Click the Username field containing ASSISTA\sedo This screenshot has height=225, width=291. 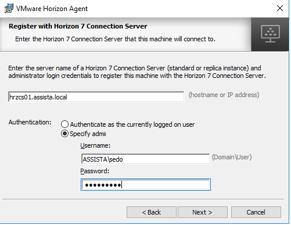click(x=145, y=159)
